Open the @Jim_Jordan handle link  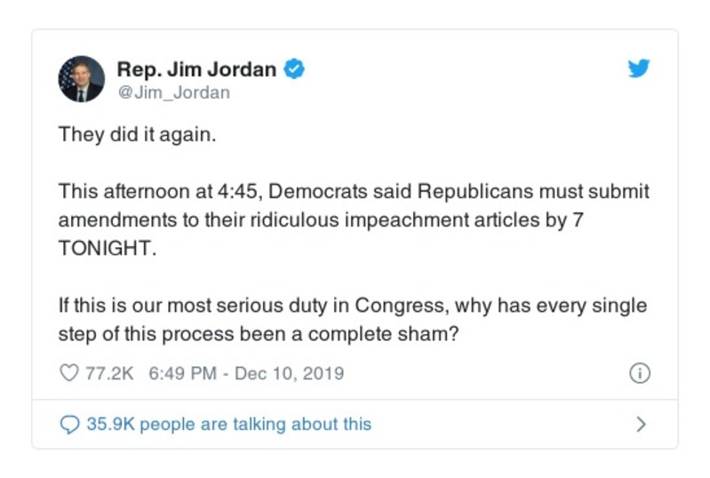pyautogui.click(x=173, y=92)
